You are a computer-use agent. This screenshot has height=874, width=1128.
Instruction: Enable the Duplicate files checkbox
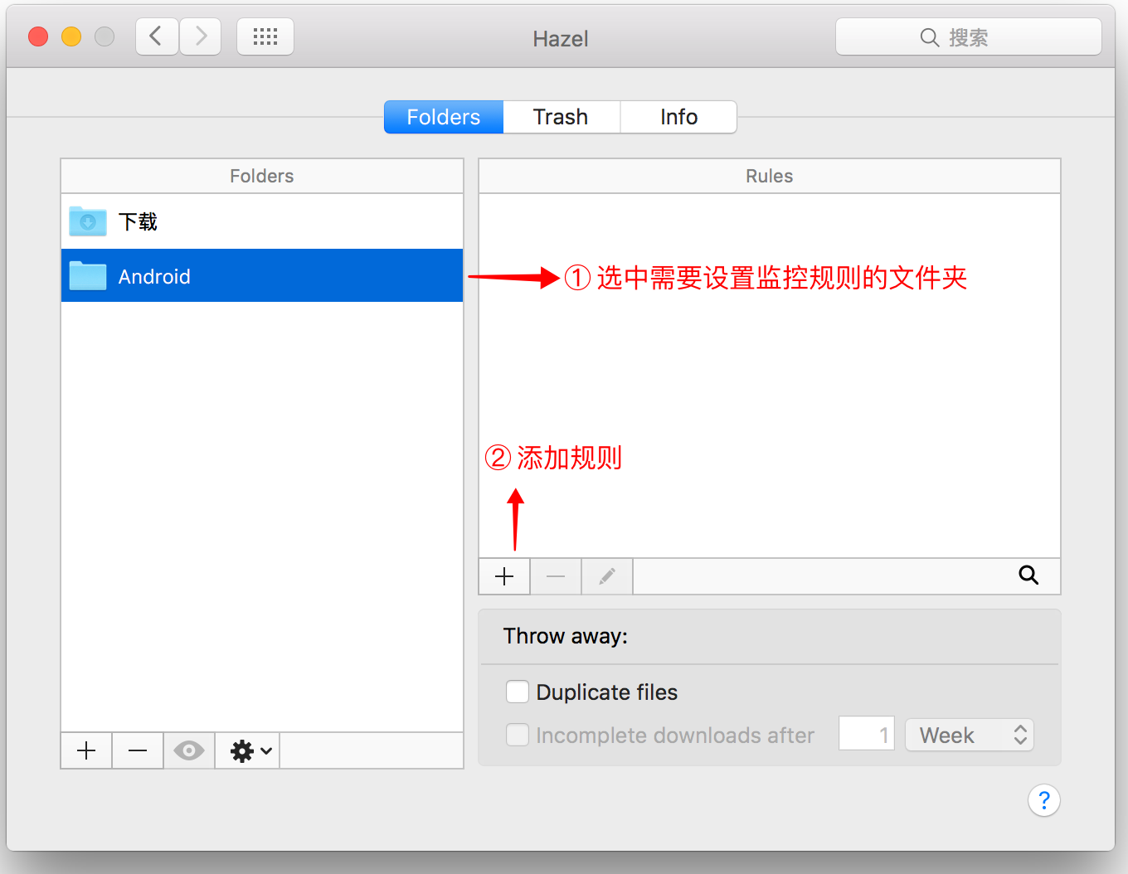(x=518, y=692)
